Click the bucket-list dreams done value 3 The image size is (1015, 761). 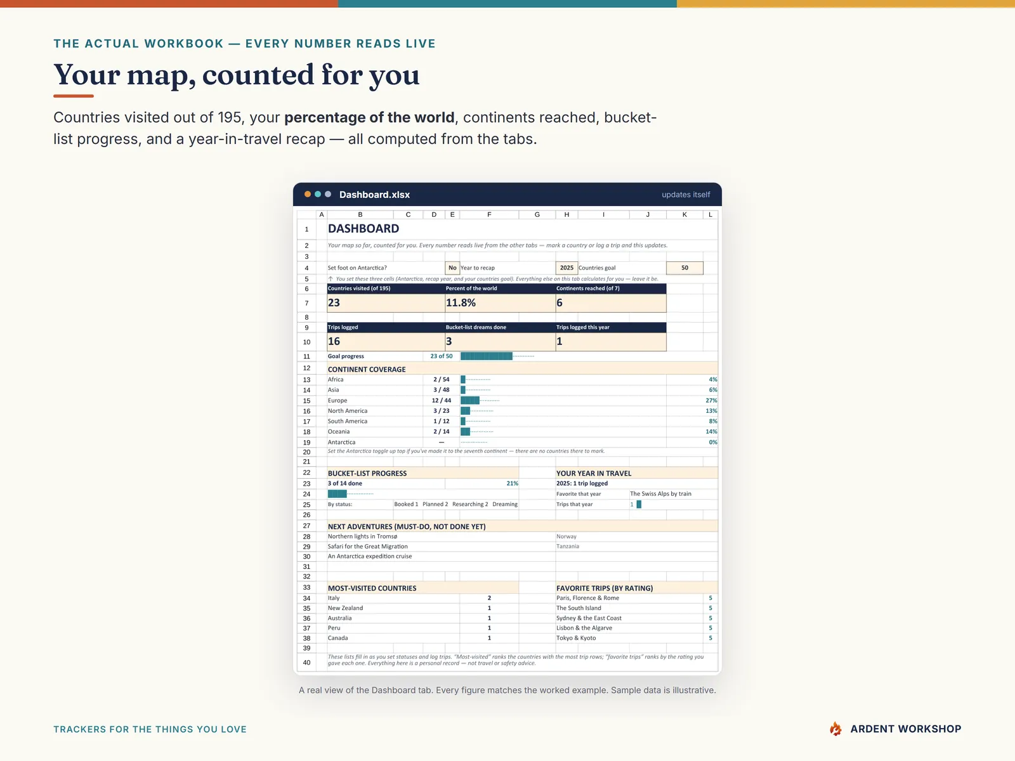[449, 341]
